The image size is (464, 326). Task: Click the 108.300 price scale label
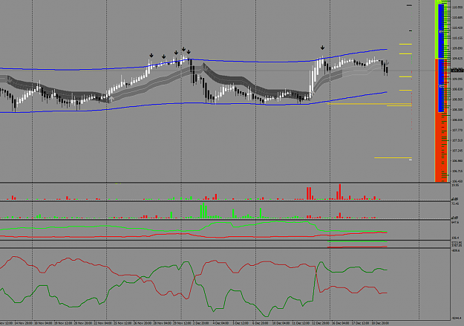457,110
